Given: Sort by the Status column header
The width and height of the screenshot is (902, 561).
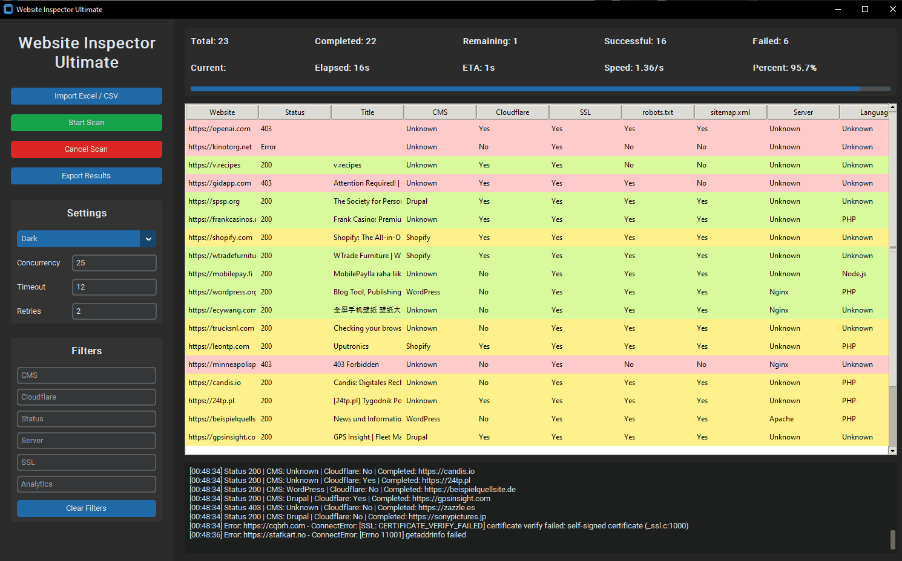Looking at the screenshot, I should (295, 112).
